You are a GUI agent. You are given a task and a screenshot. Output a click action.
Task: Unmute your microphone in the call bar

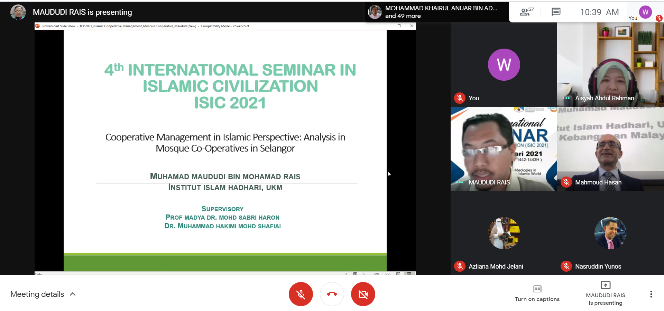pyautogui.click(x=301, y=294)
